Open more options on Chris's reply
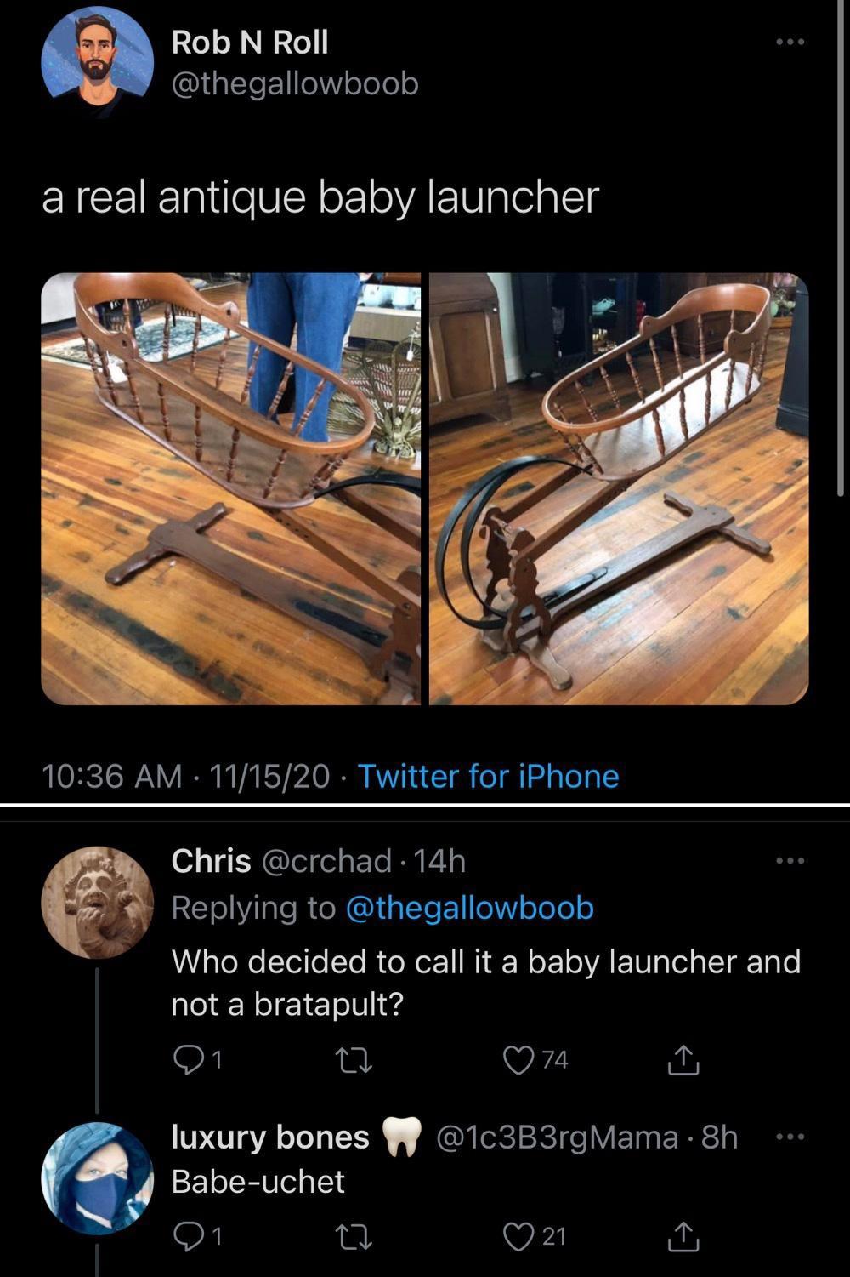This screenshot has height=1277, width=850. (790, 861)
